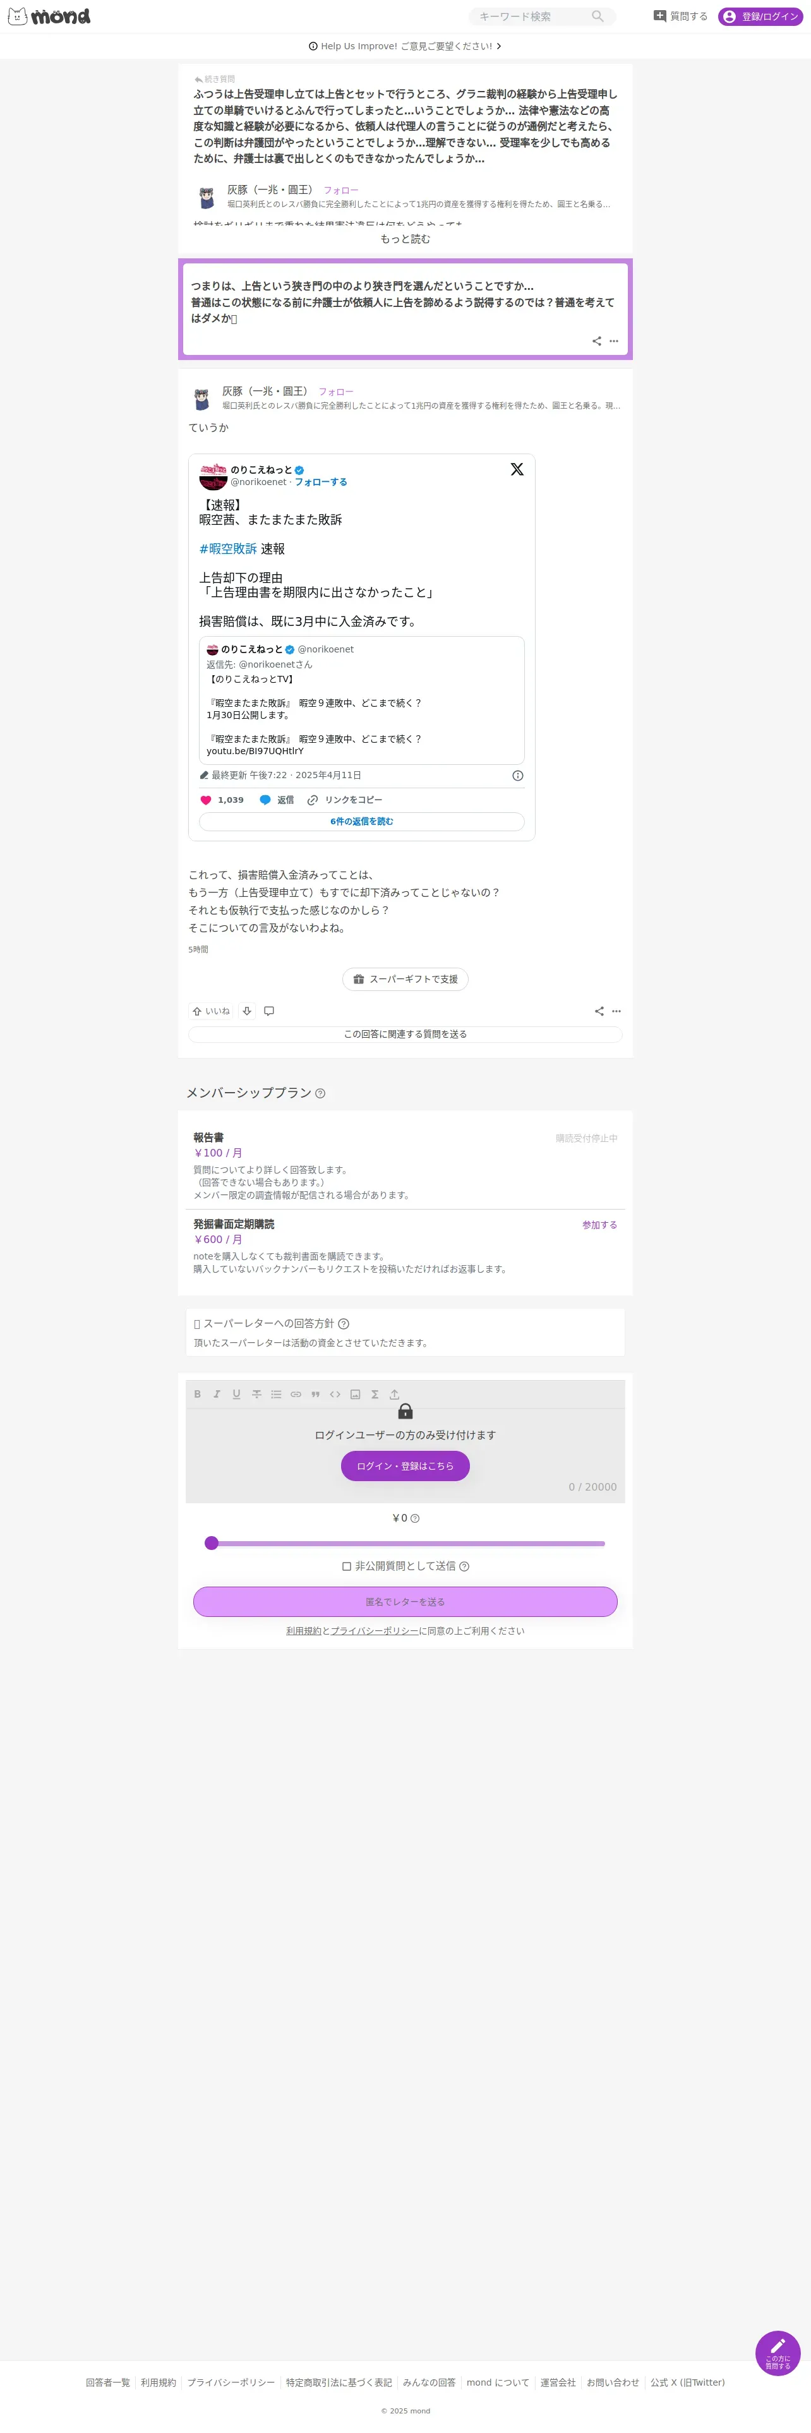Click the help icon beside メンバーシッププラン

click(x=320, y=1094)
